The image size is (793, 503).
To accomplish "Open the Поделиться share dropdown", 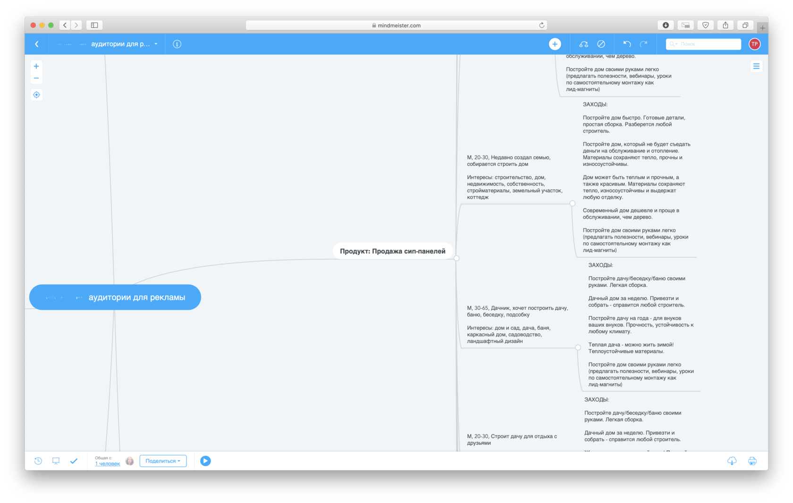I will click(x=163, y=461).
